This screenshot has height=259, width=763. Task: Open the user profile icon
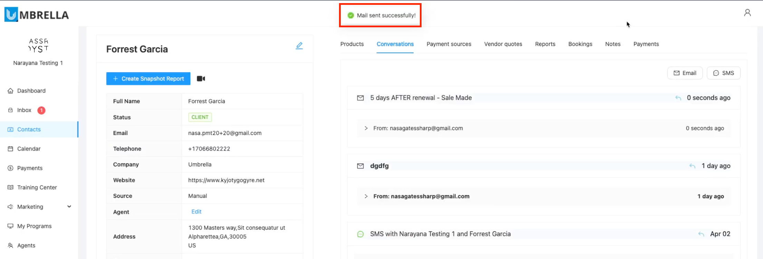pyautogui.click(x=747, y=13)
